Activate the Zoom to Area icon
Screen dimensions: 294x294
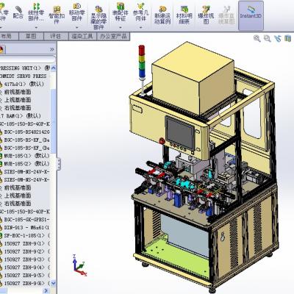(x=268, y=38)
